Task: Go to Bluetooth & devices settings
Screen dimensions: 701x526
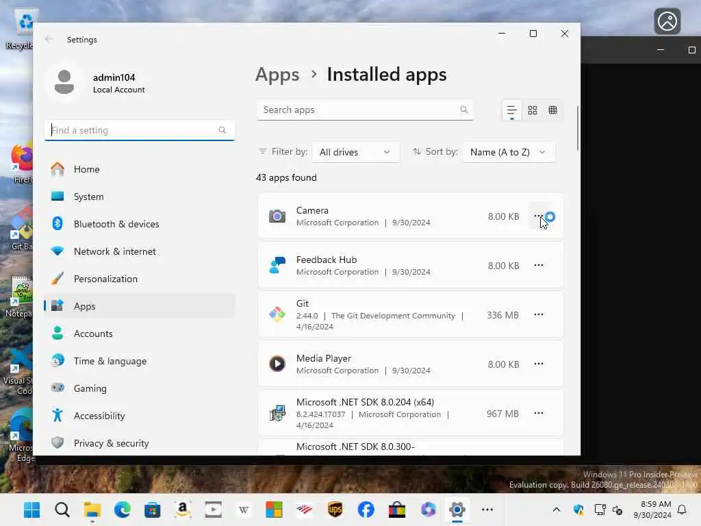Action: click(x=139, y=224)
